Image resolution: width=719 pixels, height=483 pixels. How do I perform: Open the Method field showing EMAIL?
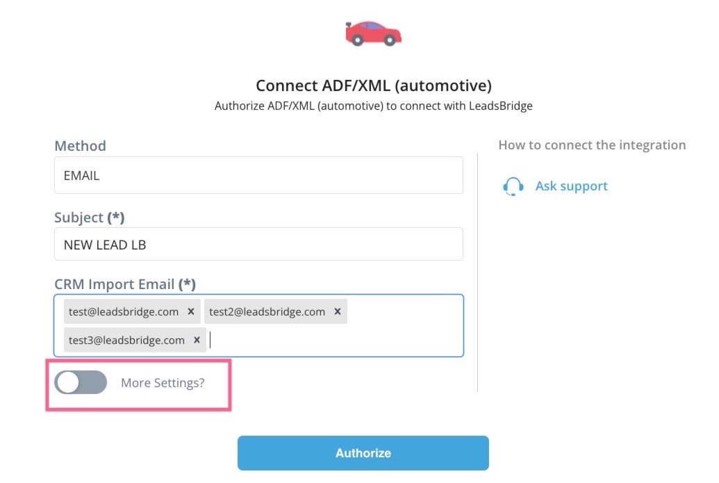[258, 175]
